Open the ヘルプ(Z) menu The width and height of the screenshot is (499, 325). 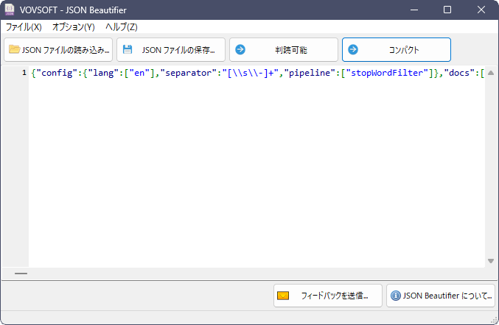pyautogui.click(x=122, y=27)
